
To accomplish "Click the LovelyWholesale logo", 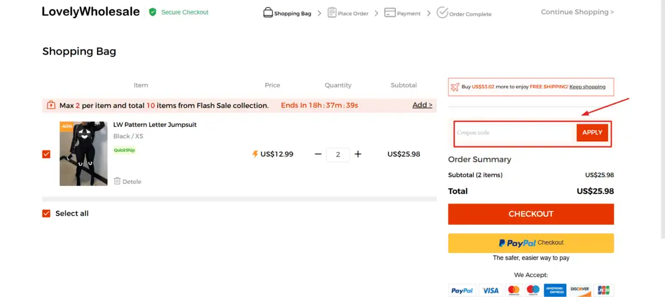I will click(x=91, y=12).
